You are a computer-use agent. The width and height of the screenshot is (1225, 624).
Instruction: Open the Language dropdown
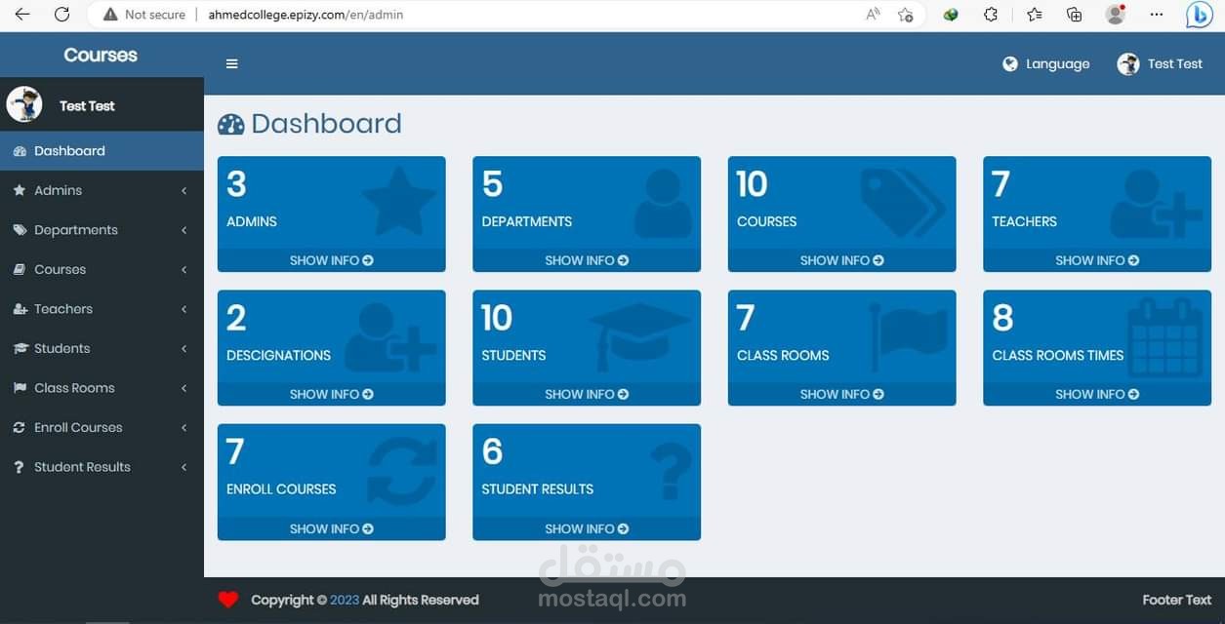pos(1046,64)
